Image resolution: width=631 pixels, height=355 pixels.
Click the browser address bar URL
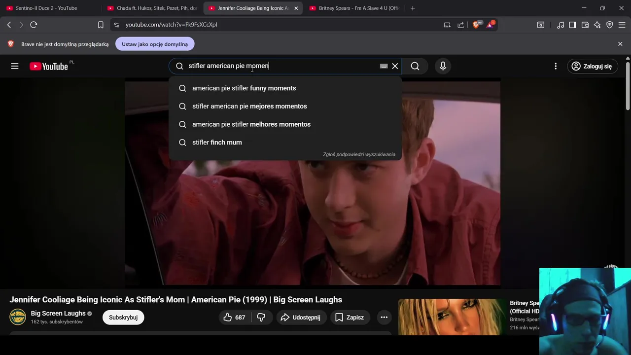tap(172, 25)
